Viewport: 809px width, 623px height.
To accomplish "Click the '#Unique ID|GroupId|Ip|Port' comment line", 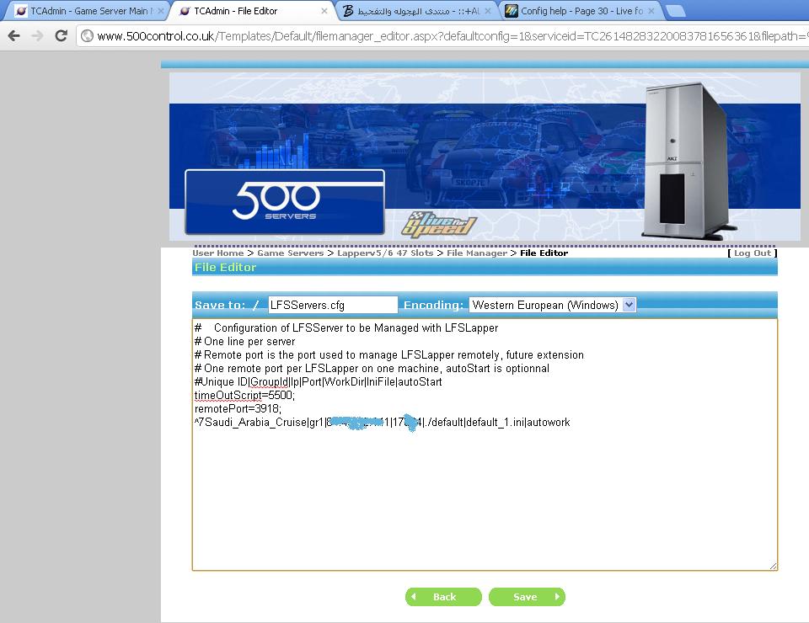I will [319, 382].
